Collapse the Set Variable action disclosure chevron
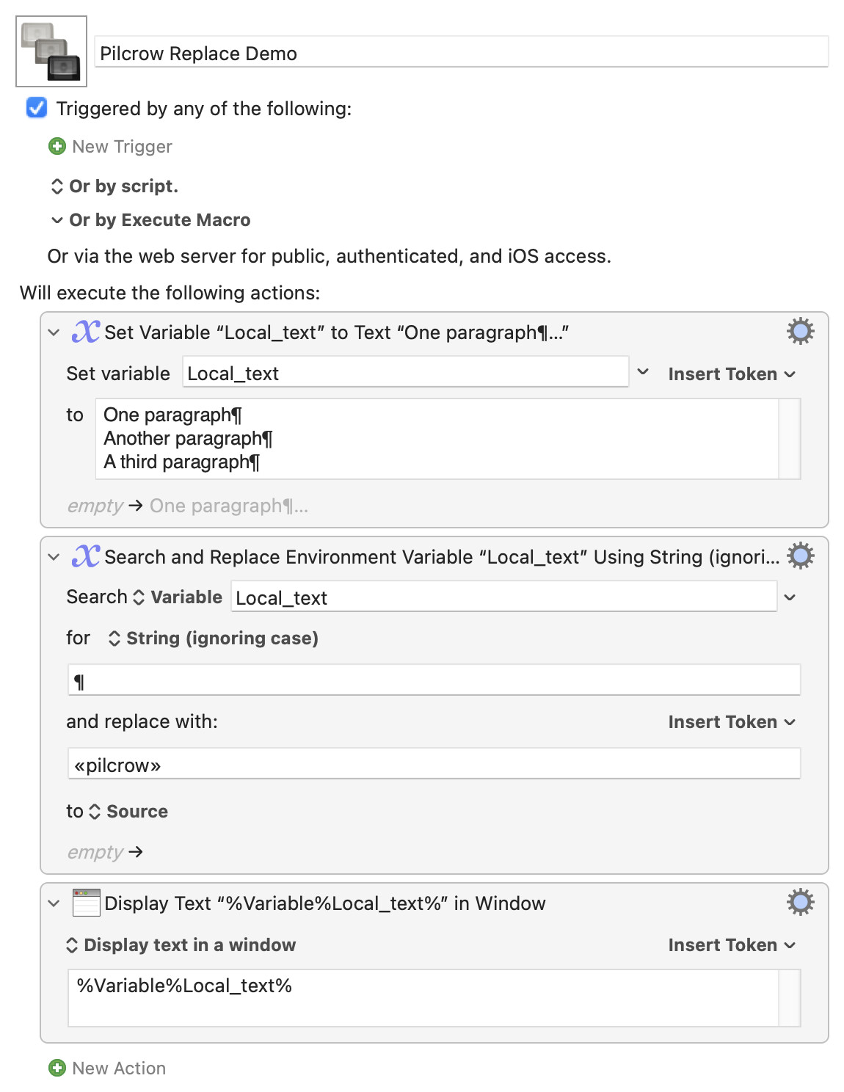 [54, 332]
